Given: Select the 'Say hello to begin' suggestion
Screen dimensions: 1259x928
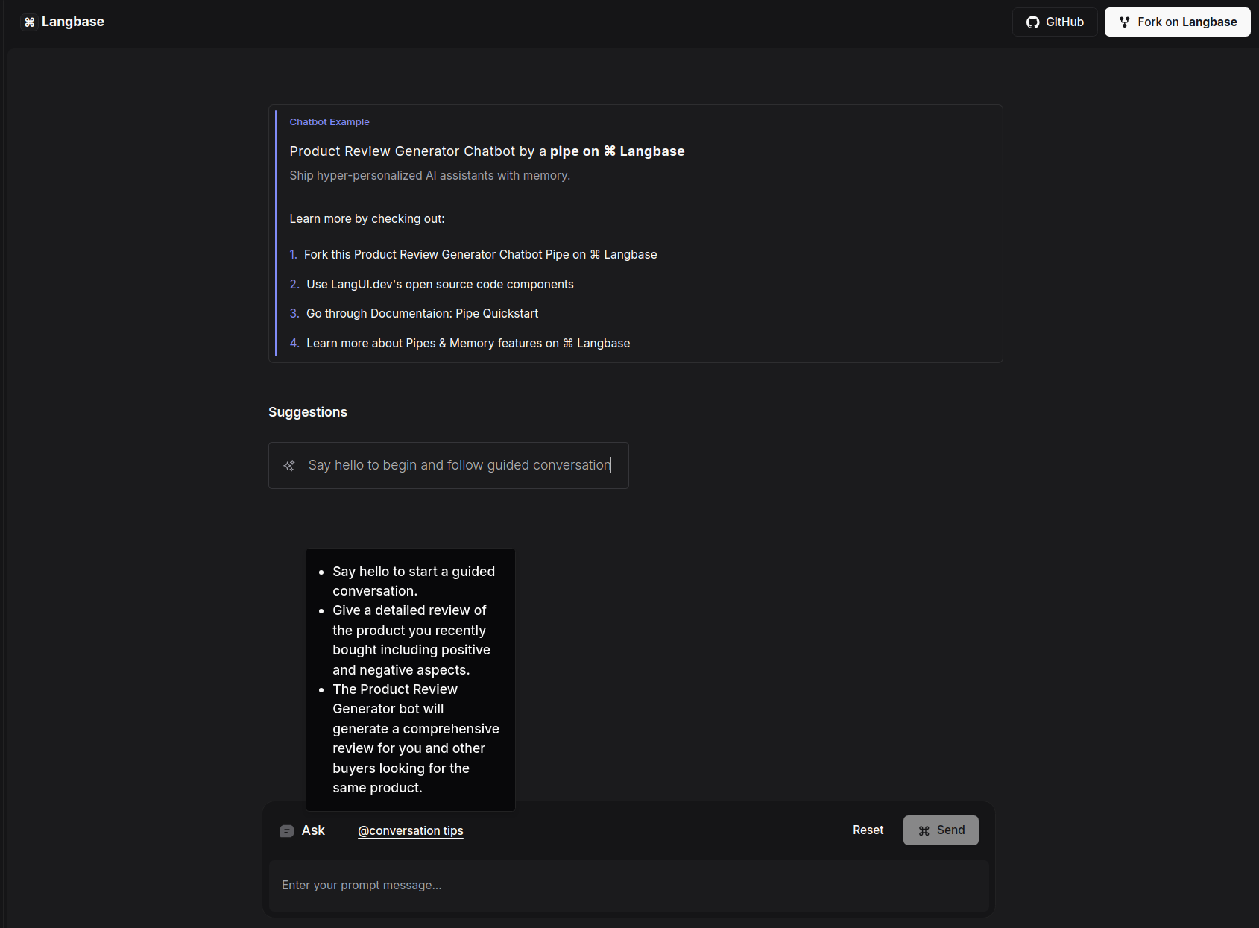Looking at the screenshot, I should pos(449,466).
